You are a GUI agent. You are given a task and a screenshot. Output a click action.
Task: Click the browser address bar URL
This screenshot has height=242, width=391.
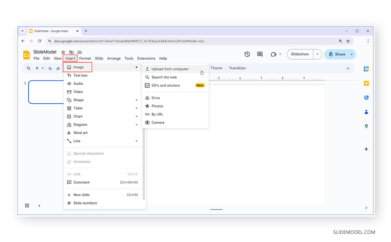[x=129, y=41]
